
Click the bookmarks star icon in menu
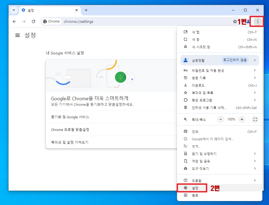[x=186, y=93]
